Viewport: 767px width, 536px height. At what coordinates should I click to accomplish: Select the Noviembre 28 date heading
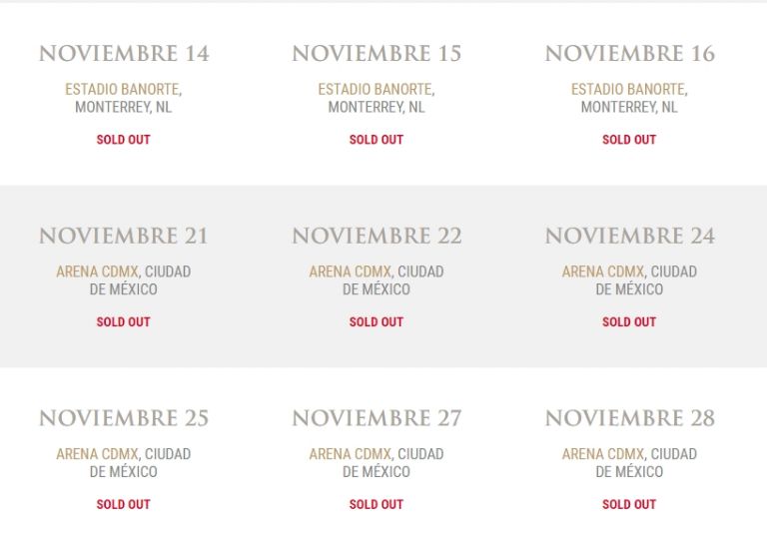(630, 419)
